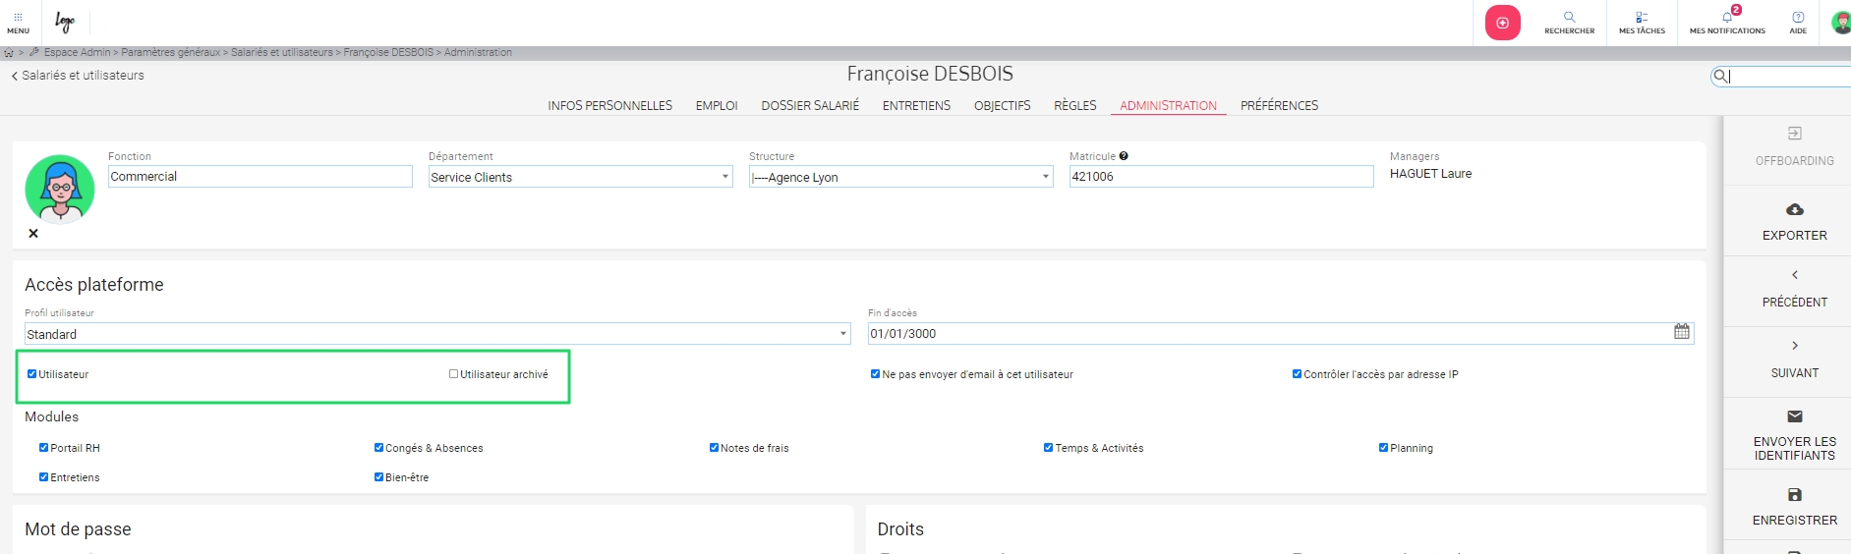Click the envelope Envoyer les identifiants icon
1851x554 pixels.
coord(1794,416)
